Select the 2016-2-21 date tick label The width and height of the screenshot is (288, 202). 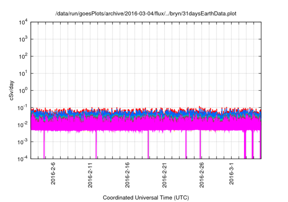tap(164, 175)
